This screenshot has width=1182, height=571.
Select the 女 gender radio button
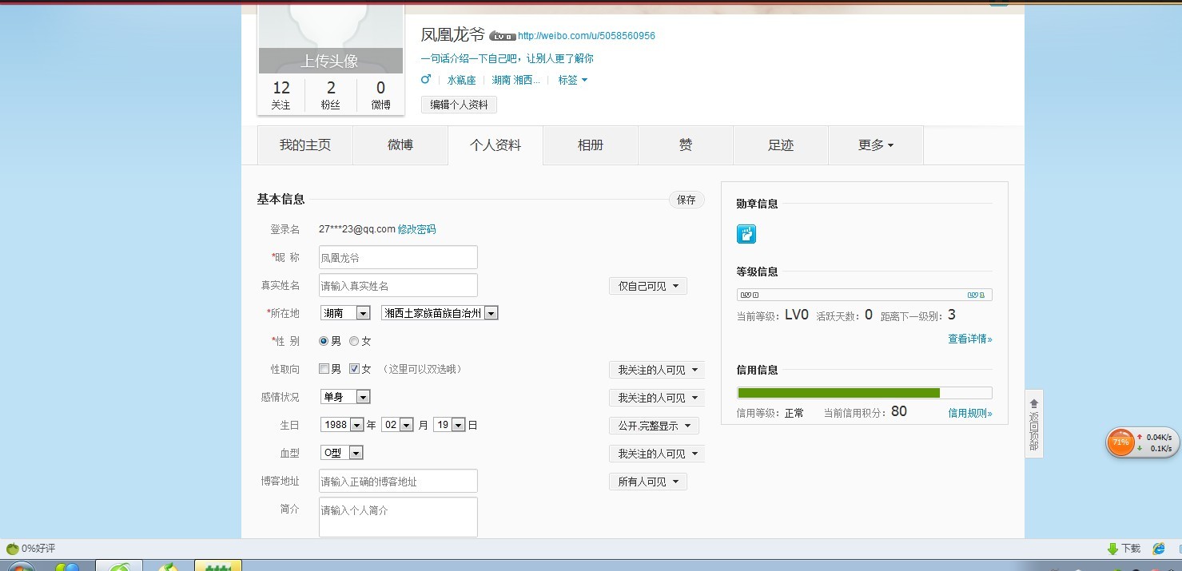[x=354, y=341]
